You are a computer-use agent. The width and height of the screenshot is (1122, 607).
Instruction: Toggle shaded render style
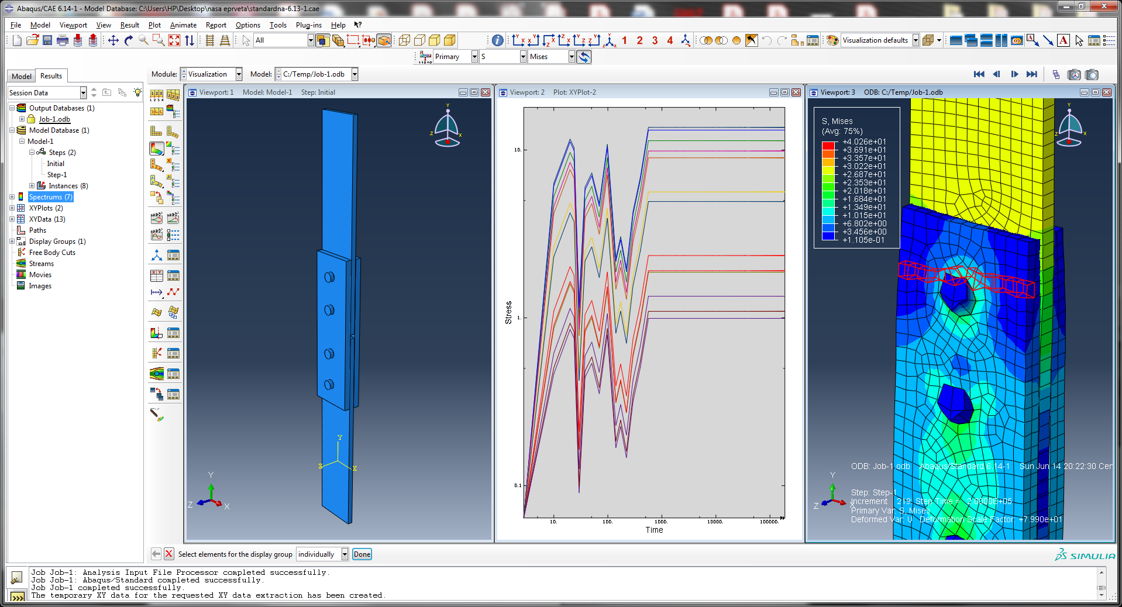(x=449, y=40)
